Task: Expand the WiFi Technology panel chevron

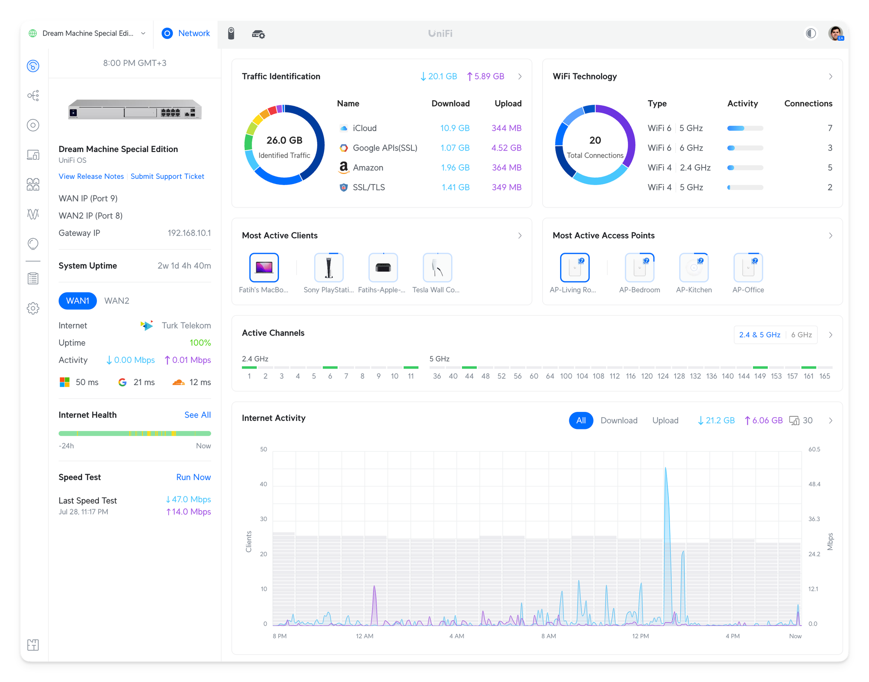Action: [830, 76]
